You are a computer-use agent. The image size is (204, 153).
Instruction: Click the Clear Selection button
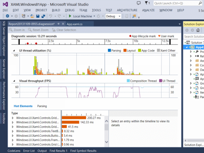64,30
